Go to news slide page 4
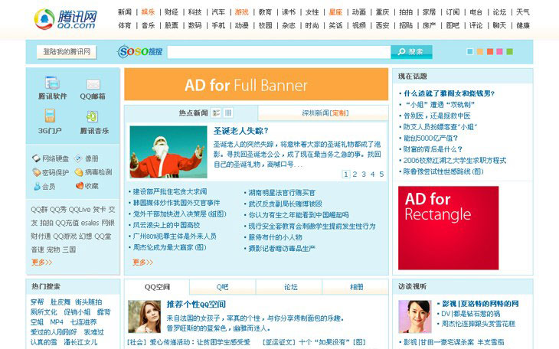The image size is (559, 349). (373, 174)
